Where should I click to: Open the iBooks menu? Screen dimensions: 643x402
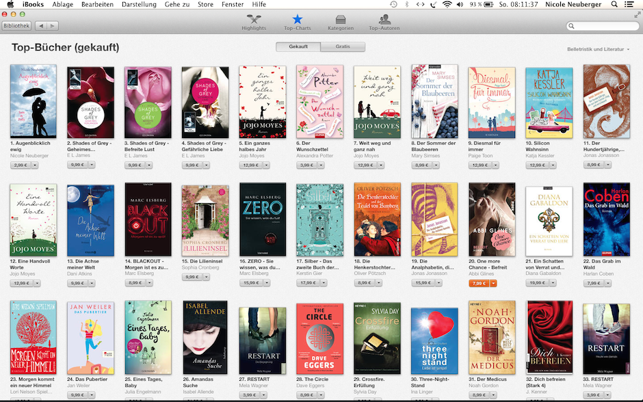[x=34, y=4]
